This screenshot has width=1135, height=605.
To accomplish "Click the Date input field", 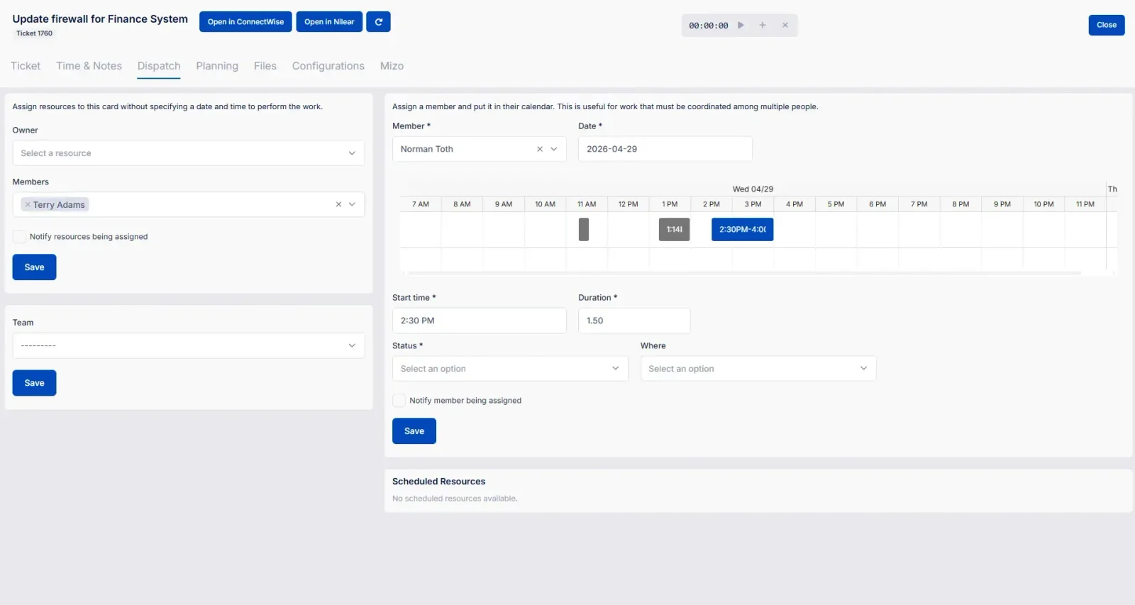I will click(x=665, y=149).
